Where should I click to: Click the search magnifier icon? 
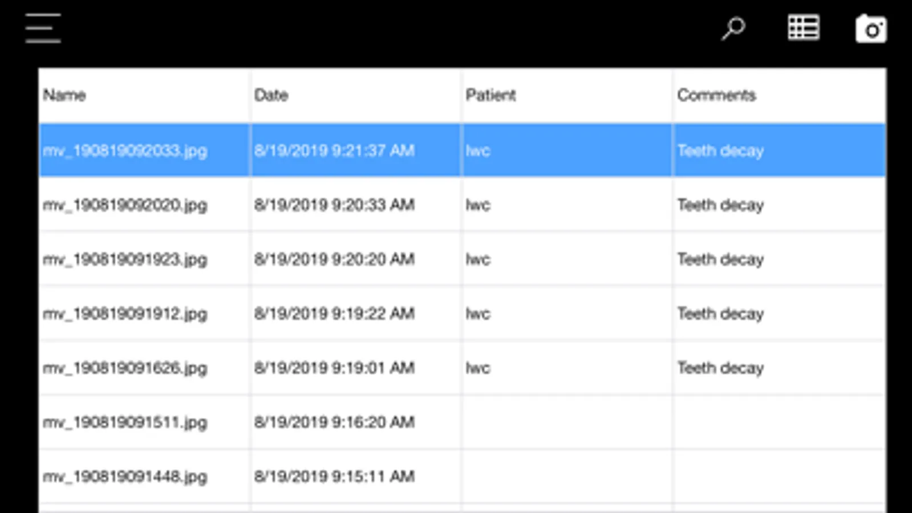(x=733, y=28)
